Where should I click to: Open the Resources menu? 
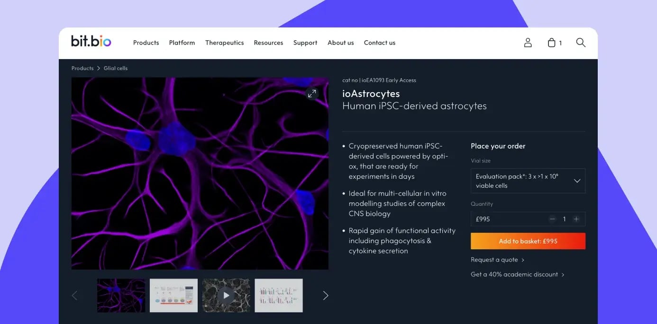pyautogui.click(x=268, y=43)
